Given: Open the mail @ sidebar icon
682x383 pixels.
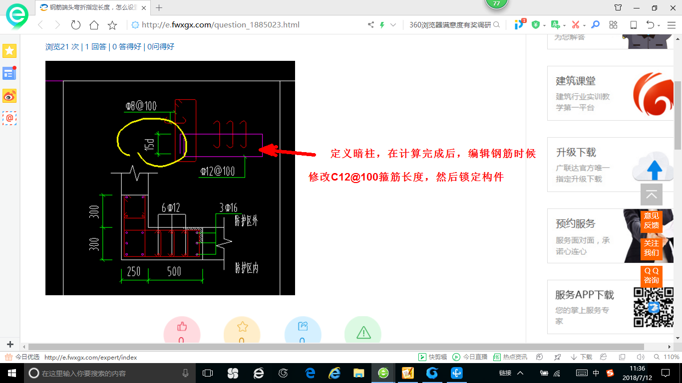Looking at the screenshot, I should coord(9,118).
